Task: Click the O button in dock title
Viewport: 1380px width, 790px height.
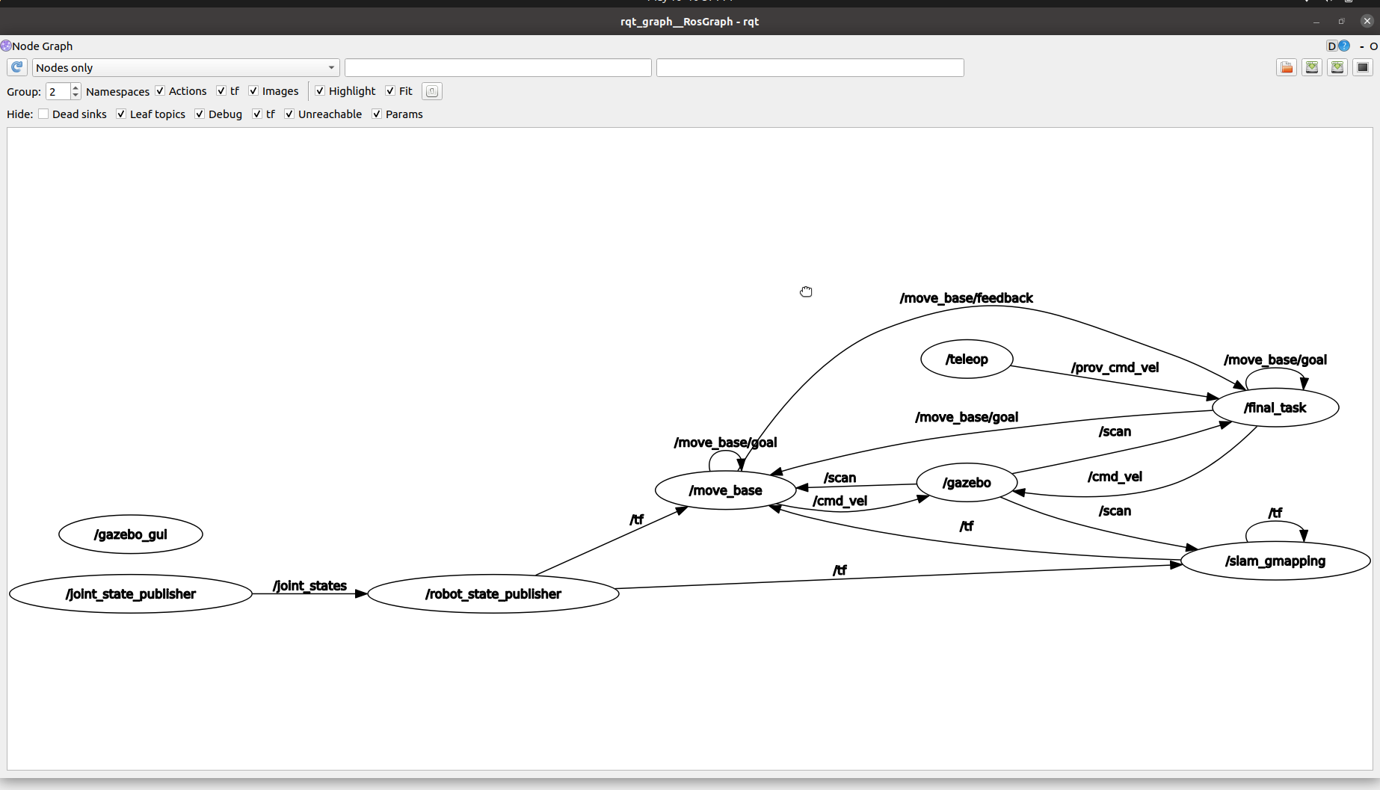Action: (1373, 46)
